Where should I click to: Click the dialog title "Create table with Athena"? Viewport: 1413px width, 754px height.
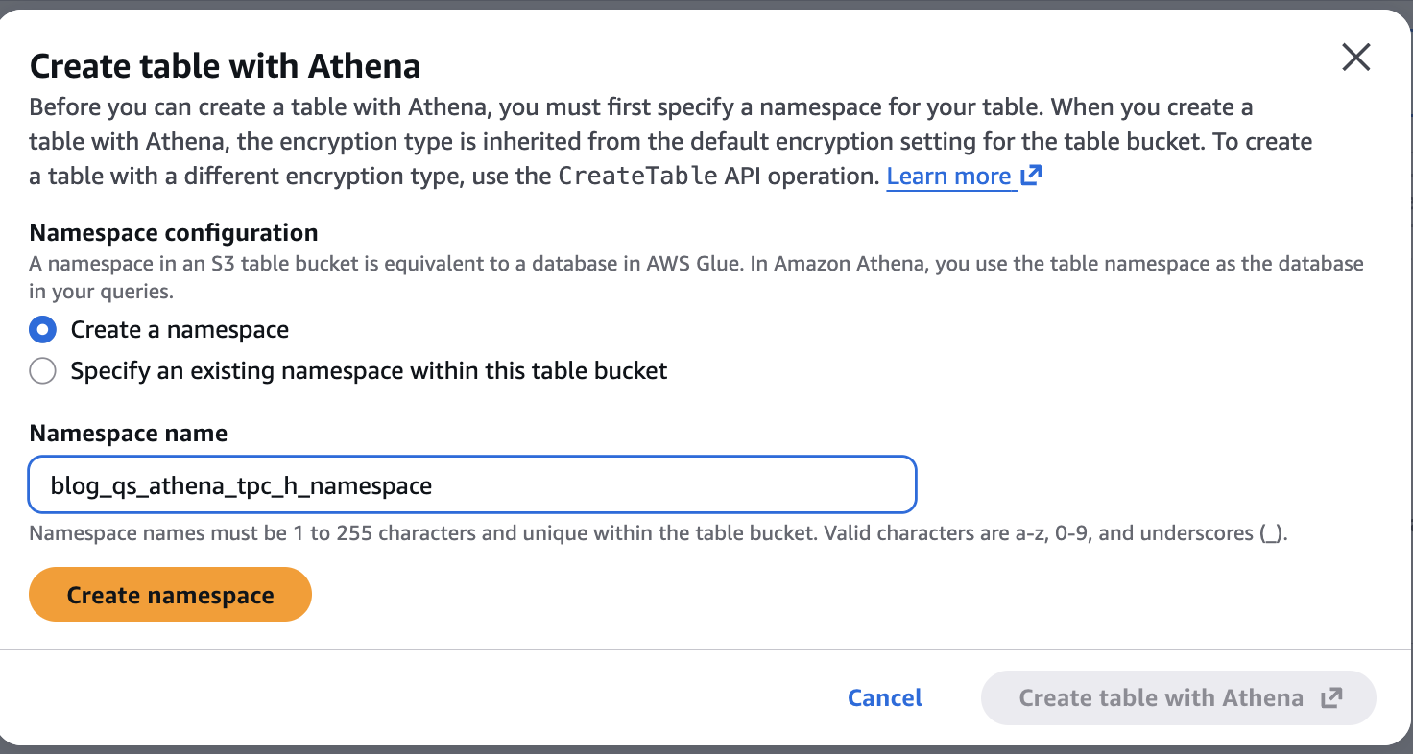225,66
